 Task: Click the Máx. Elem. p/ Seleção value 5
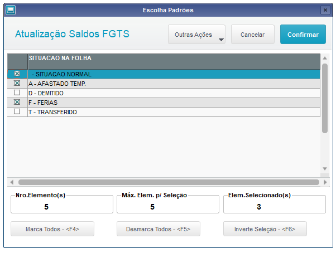[152, 207]
